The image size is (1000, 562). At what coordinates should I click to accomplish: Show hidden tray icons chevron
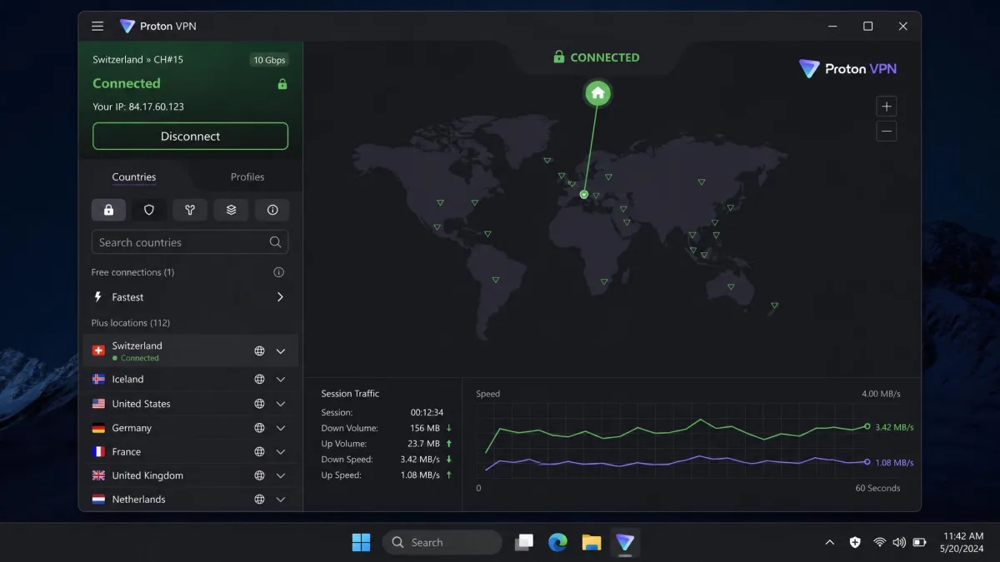(829, 542)
